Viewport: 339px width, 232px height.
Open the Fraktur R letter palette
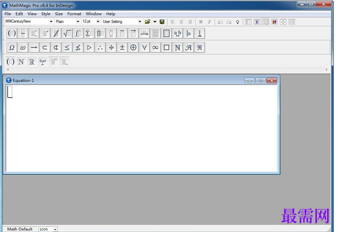[200, 47]
